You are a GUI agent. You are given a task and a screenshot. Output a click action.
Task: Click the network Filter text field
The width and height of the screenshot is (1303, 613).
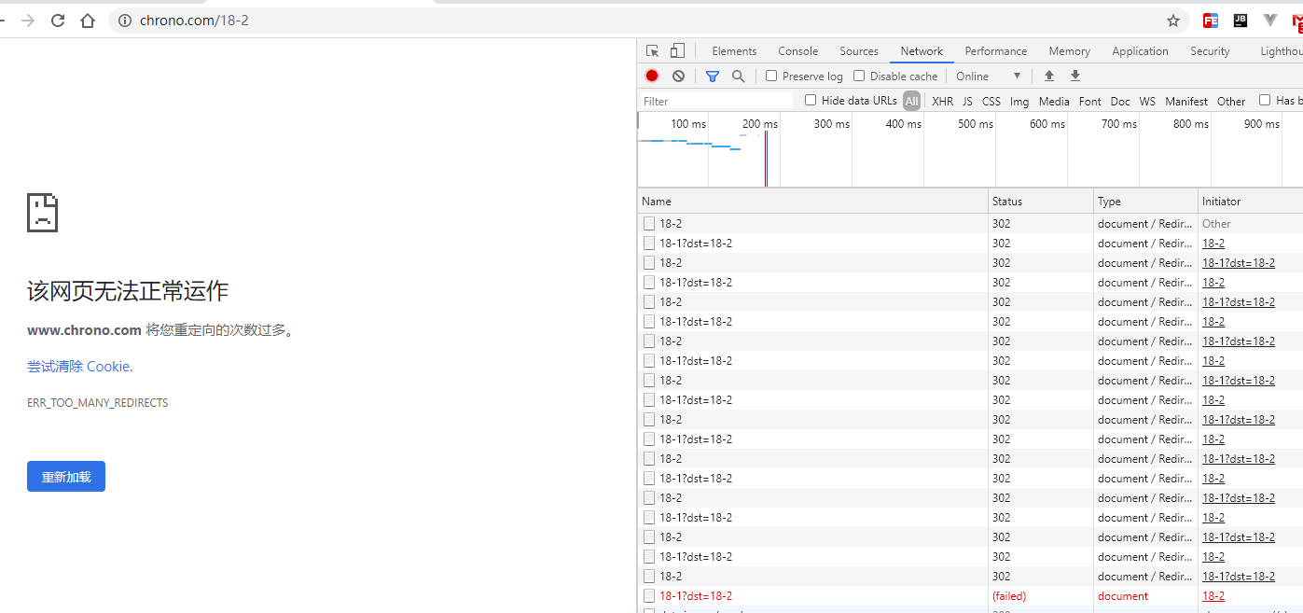click(716, 101)
